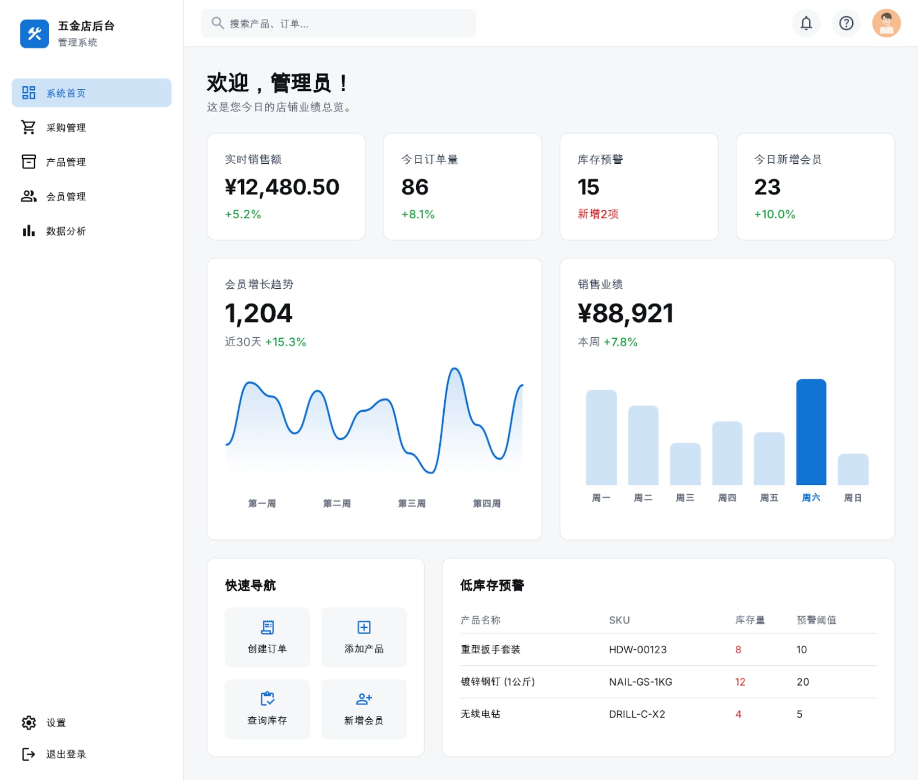Focus the product and order search field
Image resolution: width=918 pixels, height=780 pixels.
339,23
